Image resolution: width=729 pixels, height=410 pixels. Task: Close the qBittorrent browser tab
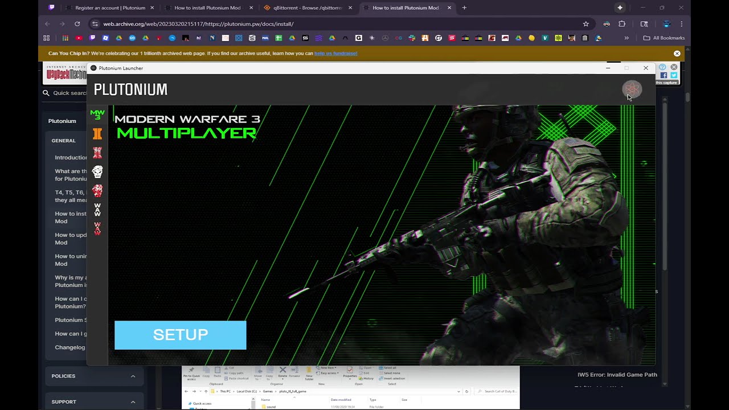coord(350,8)
